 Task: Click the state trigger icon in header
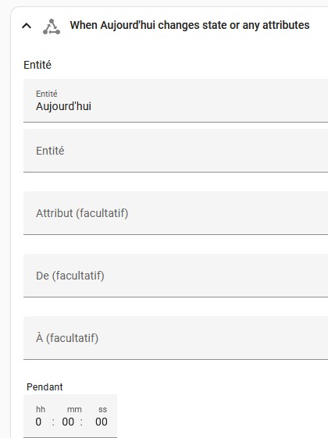pos(52,27)
